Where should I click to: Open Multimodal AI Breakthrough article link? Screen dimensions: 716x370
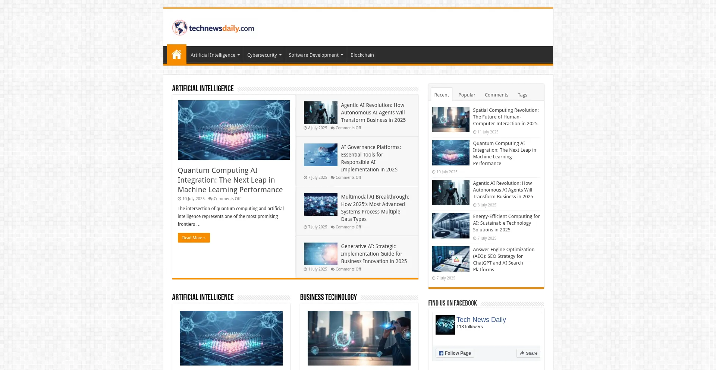point(375,208)
